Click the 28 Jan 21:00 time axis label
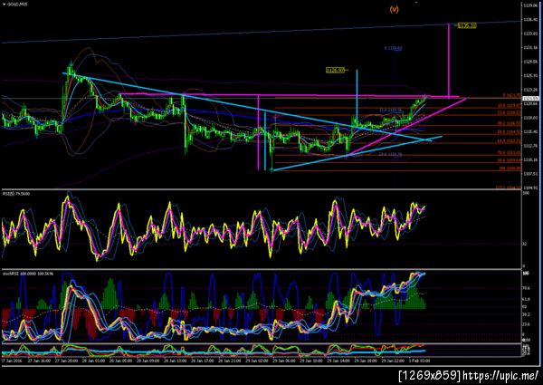 coord(229,361)
